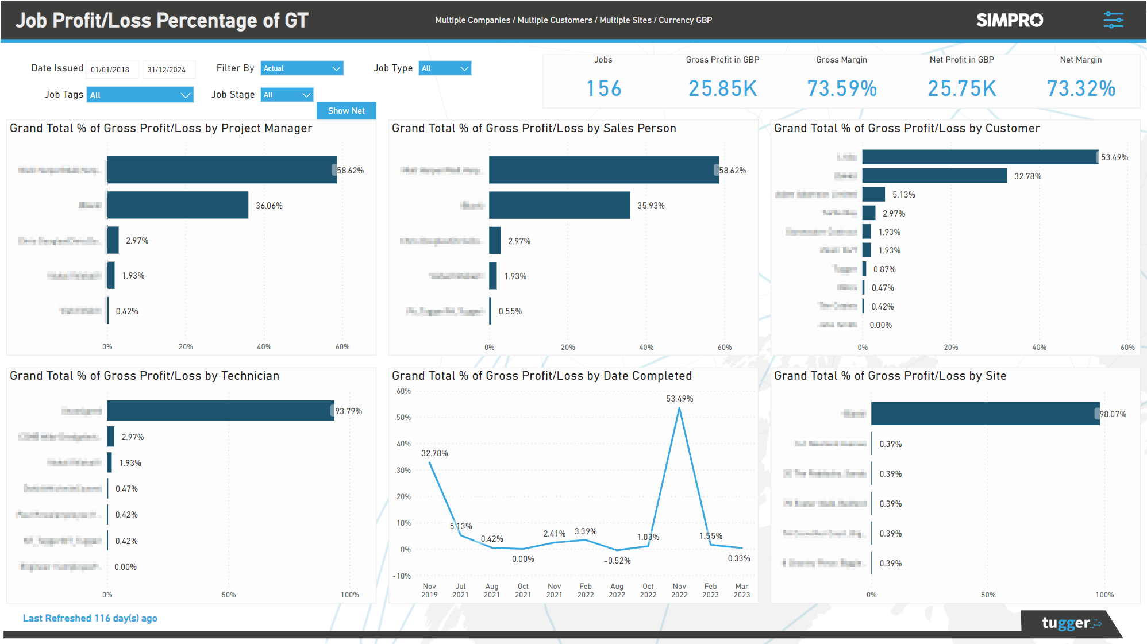Click the Jobs KPI value 156
1147x644 pixels.
point(603,88)
